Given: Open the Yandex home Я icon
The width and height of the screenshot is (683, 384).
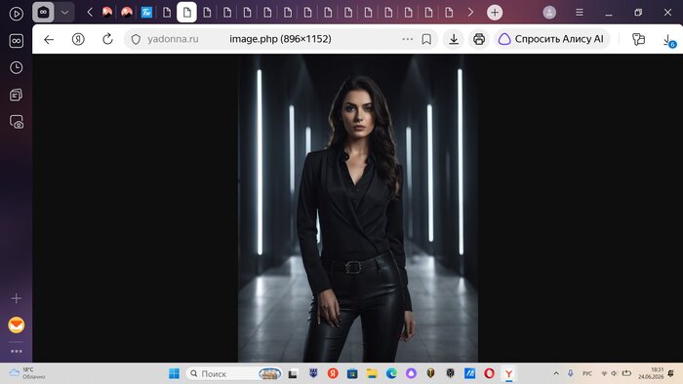Looking at the screenshot, I should pos(78,39).
